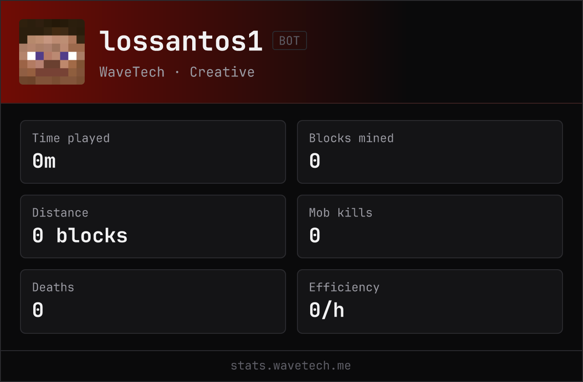The image size is (583, 382).
Task: Click the 0 blocks distance value
Action: (80, 236)
